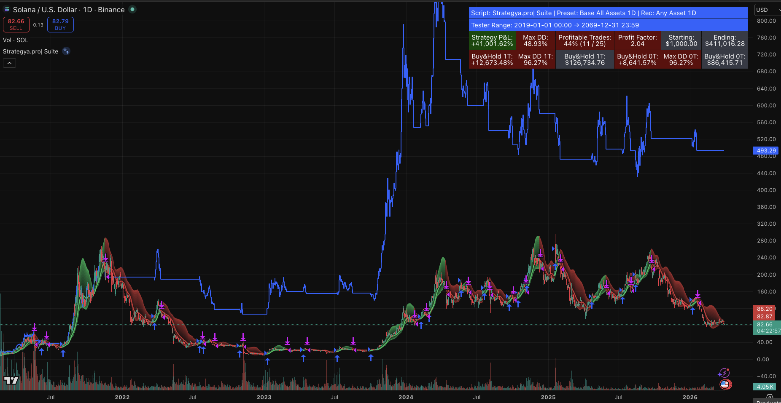Click the Script: Strategya.pro| Suite header row
Screen dimensions: 781x403
click(609, 13)
